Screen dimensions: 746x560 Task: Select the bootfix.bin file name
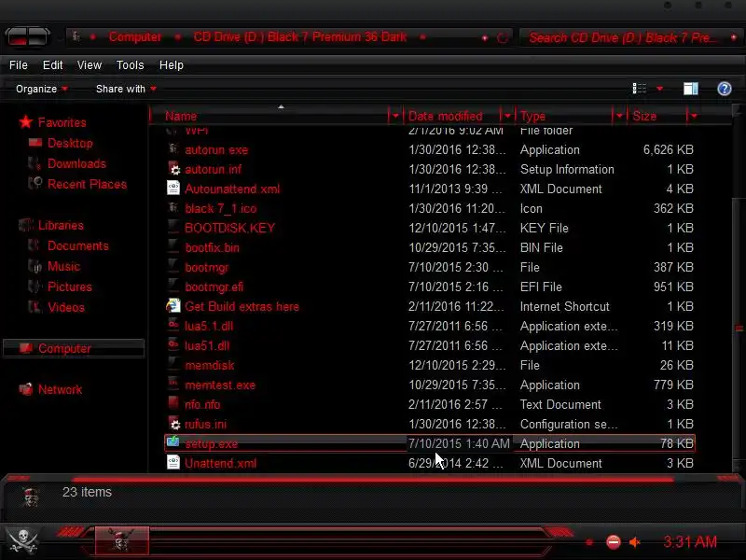coord(213,247)
